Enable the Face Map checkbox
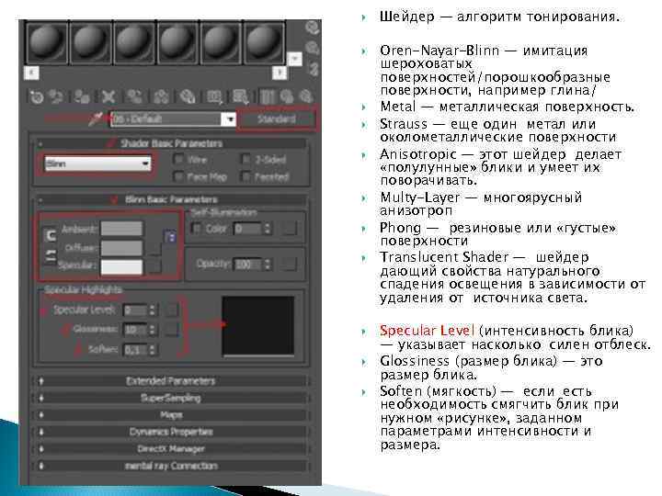 [179, 176]
